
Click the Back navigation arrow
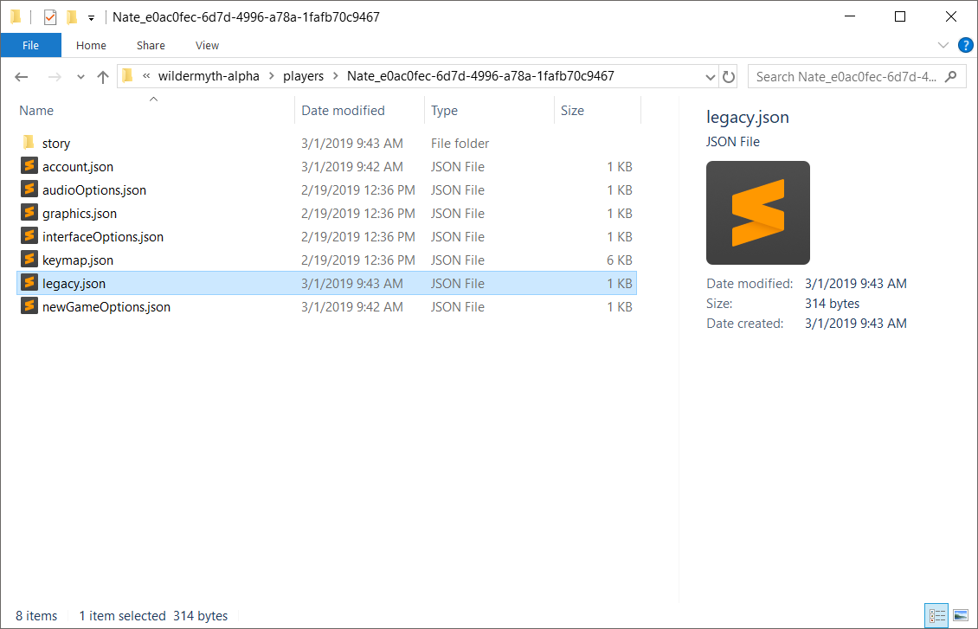[22, 77]
